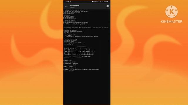Tap the 5:24 clock in status bar
Image resolution: width=188 pixels, height=105 pixels.
coord(67,2)
